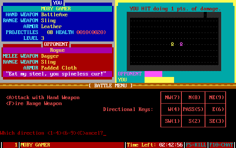Click the Time Left countdown display
Image resolution: width=236 pixels, height=148 pixels.
155,145
